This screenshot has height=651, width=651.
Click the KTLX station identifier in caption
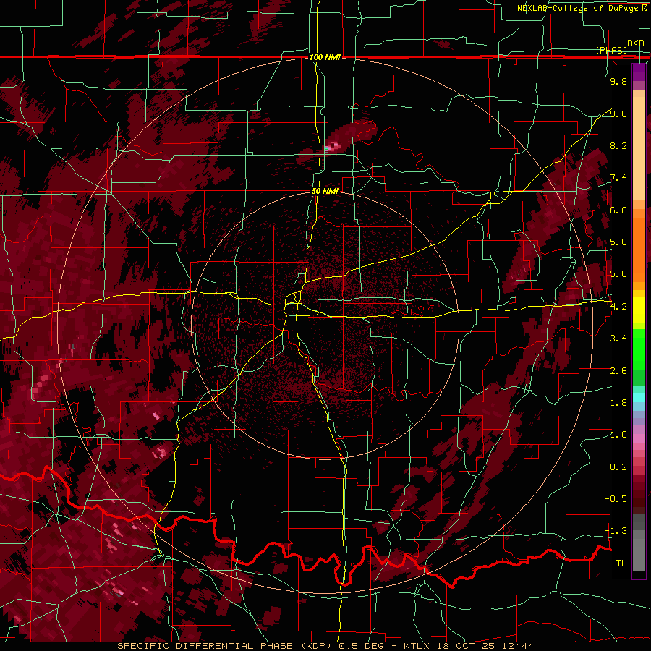tap(416, 646)
